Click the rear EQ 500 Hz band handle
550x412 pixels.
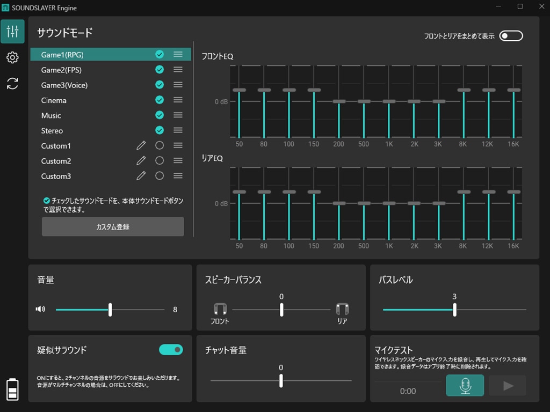coord(364,203)
